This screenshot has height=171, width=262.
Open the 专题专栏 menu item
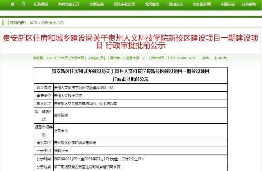pos(228,4)
